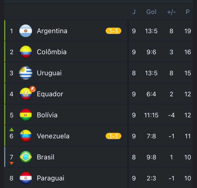Click the Paraguai flag icon
Image resolution: width=197 pixels, height=188 pixels.
pos(26,178)
